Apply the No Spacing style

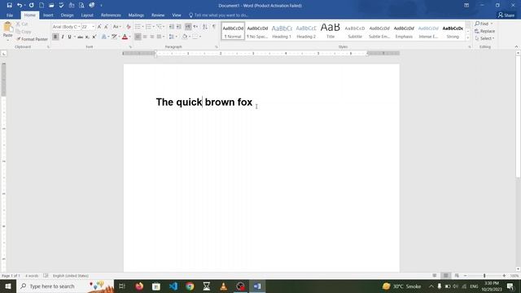[257, 31]
